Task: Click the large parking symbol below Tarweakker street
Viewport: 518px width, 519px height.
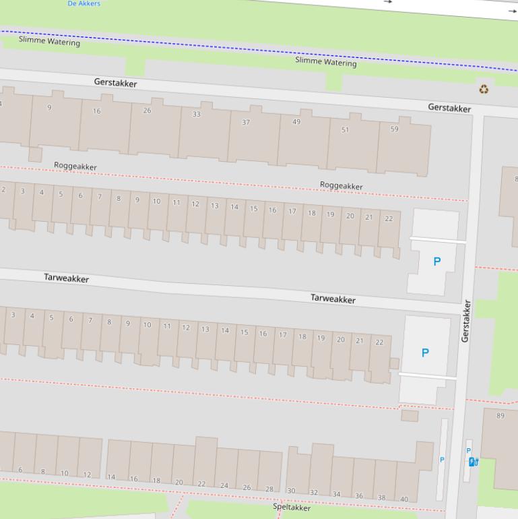Action: tap(425, 353)
